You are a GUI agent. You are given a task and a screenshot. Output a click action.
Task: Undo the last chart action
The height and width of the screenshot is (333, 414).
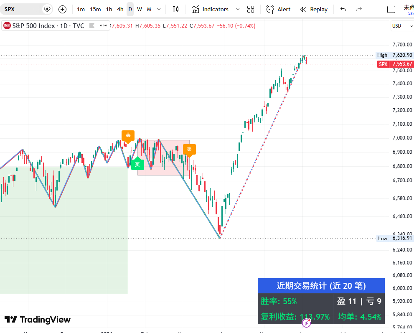pos(343,9)
